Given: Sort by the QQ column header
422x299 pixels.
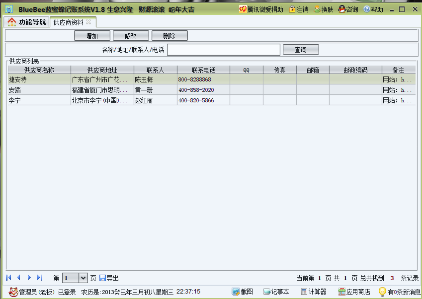Looking at the screenshot, I should click(246, 69).
